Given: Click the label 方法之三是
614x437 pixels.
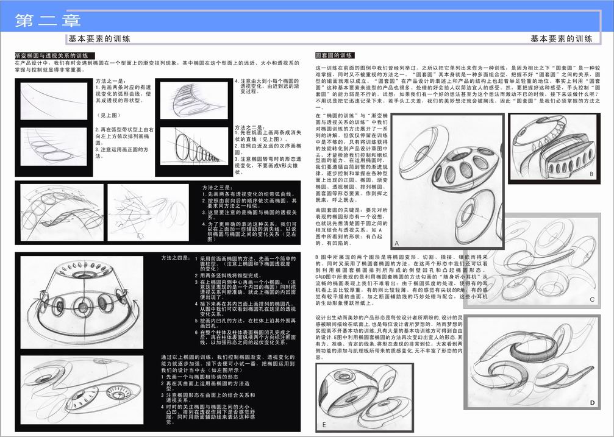Looking at the screenshot, I should 218,188.
